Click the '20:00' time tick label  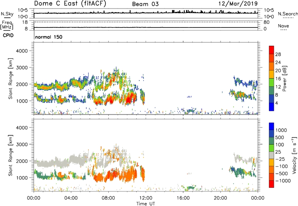(221, 198)
